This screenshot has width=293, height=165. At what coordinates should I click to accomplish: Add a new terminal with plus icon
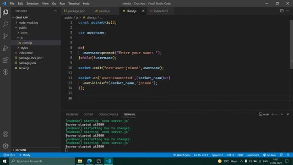[273, 114]
